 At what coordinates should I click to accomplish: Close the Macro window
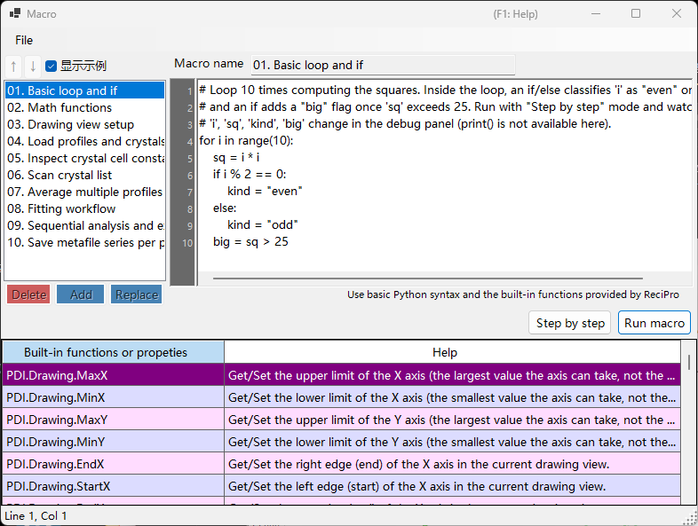point(677,13)
